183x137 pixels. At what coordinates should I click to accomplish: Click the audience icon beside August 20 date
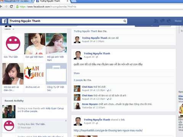(x=97, y=57)
